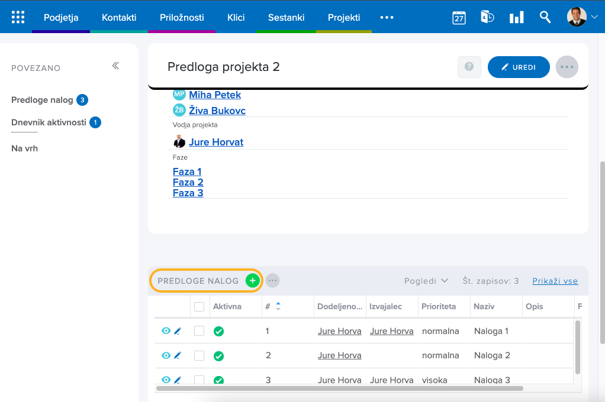Open the user profile avatar dropdown
The width and height of the screenshot is (605, 402).
pyautogui.click(x=582, y=17)
